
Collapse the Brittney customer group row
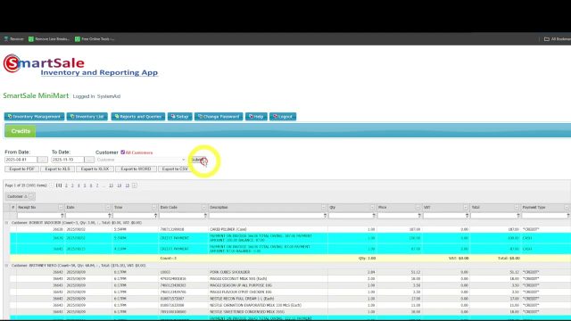(x=6, y=266)
